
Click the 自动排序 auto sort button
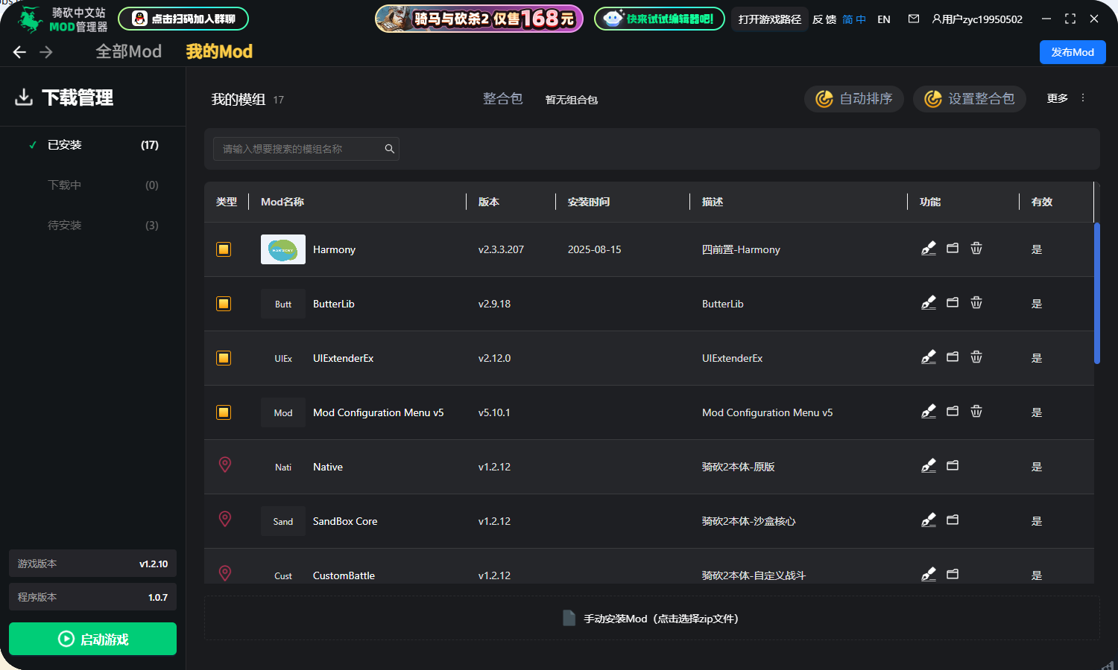click(x=854, y=99)
